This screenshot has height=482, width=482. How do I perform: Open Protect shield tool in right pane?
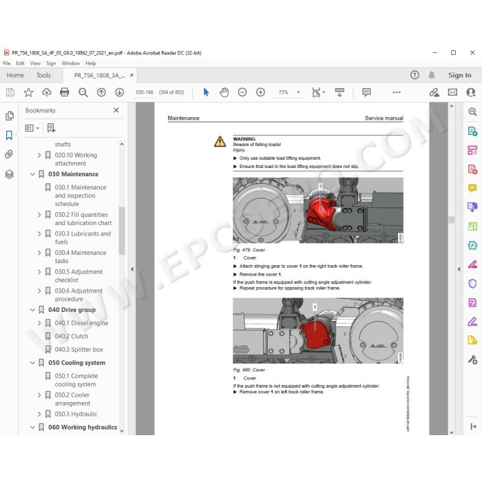(x=472, y=283)
